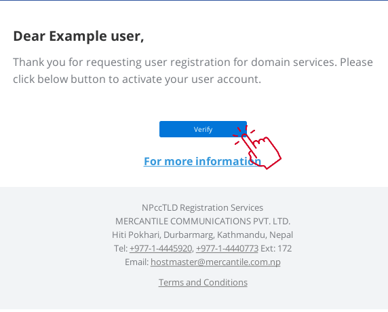Click the word Nepal in the footer

[x=281, y=235]
